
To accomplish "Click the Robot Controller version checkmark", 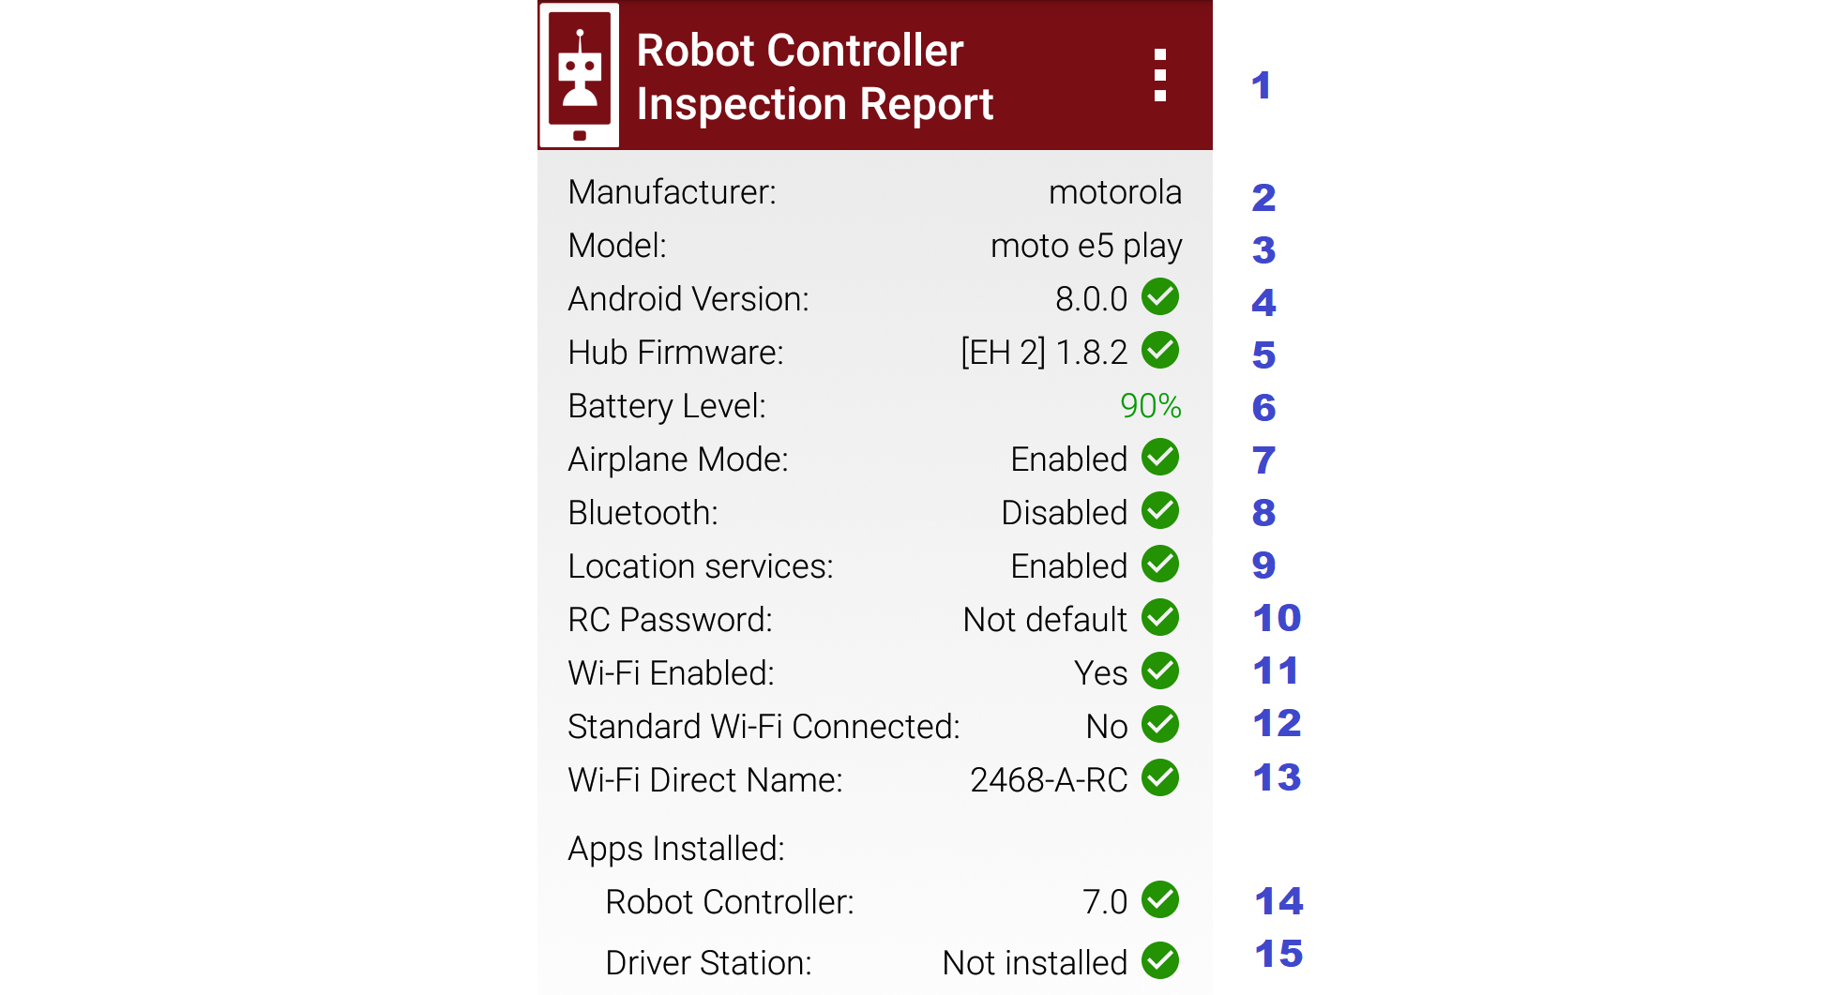I will 1160,900.
